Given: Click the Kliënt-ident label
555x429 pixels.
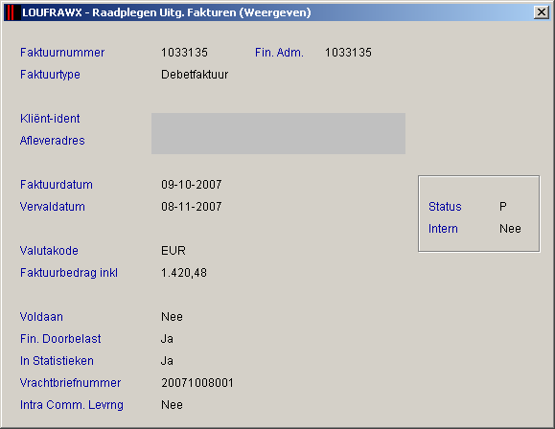Looking at the screenshot, I should coord(50,119).
